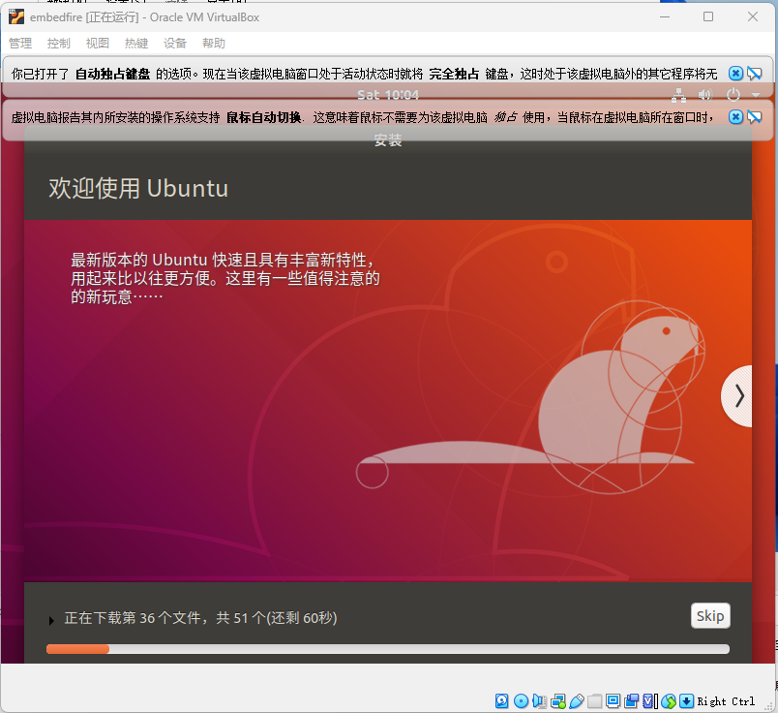Open the 帮助 menu
The width and height of the screenshot is (778, 713).
coord(214,44)
